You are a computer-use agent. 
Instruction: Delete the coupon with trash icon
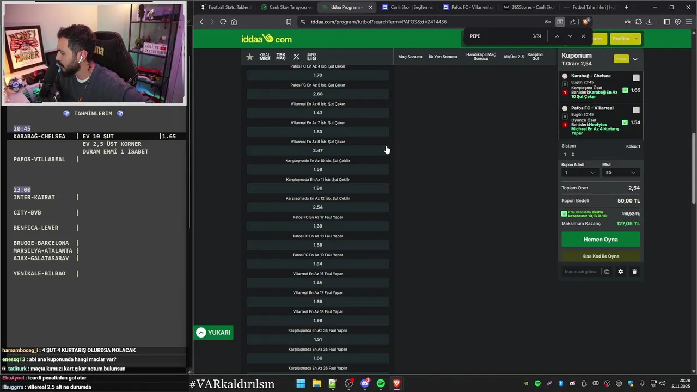634,272
